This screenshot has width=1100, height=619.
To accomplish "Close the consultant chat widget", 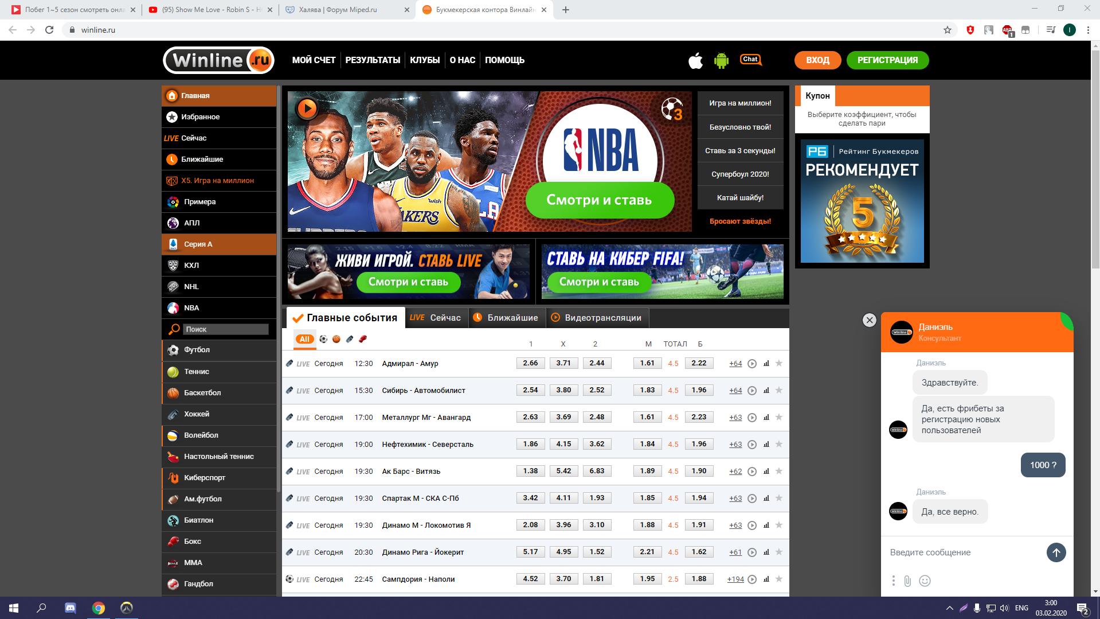I will click(x=870, y=320).
